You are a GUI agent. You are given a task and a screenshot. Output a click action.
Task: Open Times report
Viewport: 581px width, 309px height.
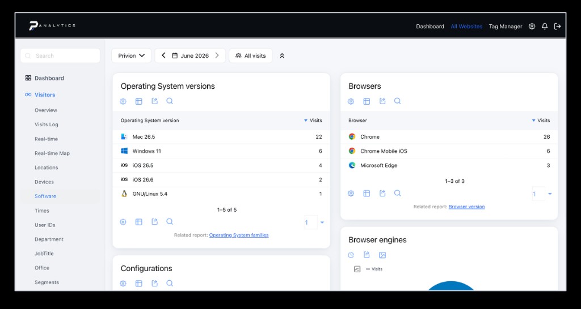(42, 211)
